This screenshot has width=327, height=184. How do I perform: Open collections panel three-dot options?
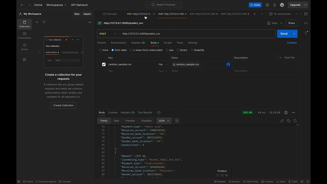(90, 22)
